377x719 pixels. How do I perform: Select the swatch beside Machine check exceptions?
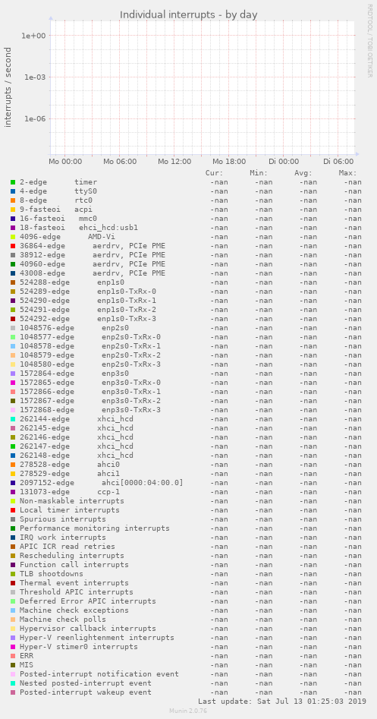(x=13, y=610)
